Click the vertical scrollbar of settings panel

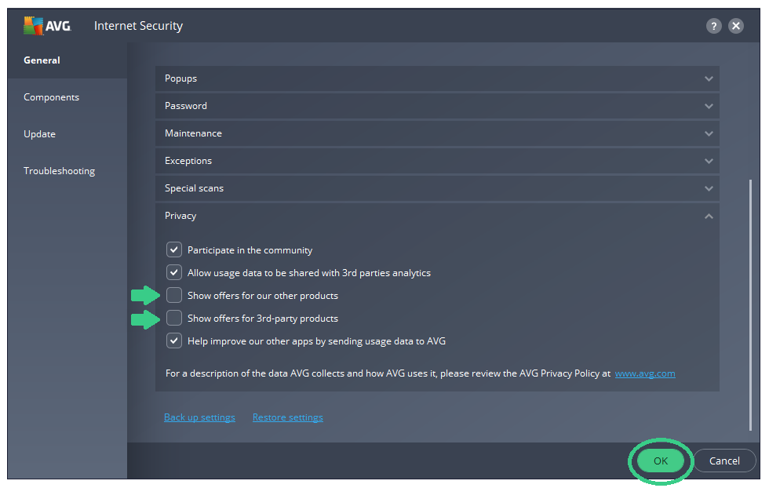750,305
